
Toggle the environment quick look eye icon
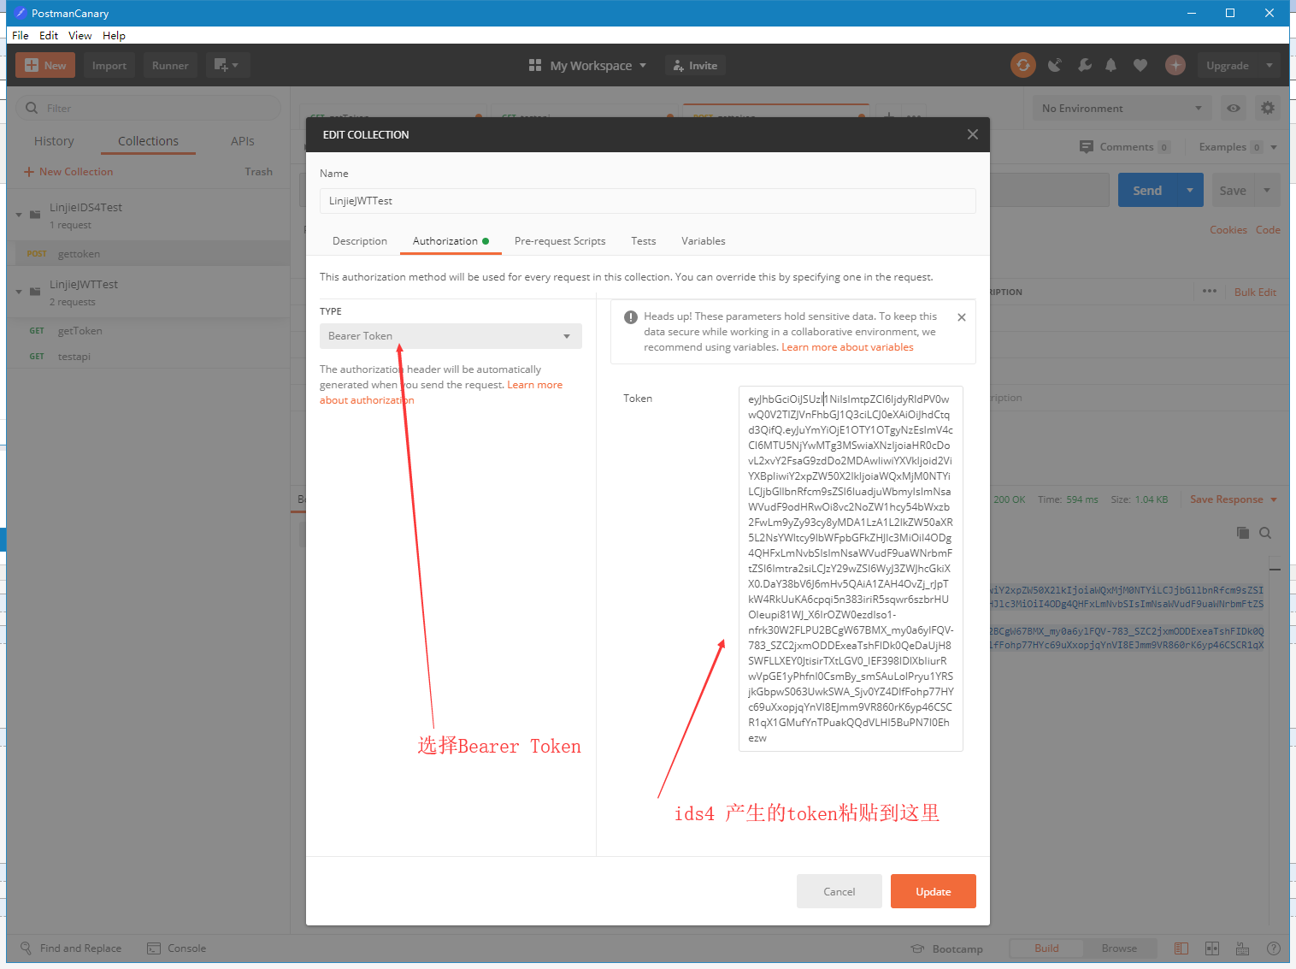click(x=1231, y=108)
